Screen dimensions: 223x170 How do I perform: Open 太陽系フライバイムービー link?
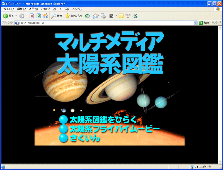pos(115,129)
